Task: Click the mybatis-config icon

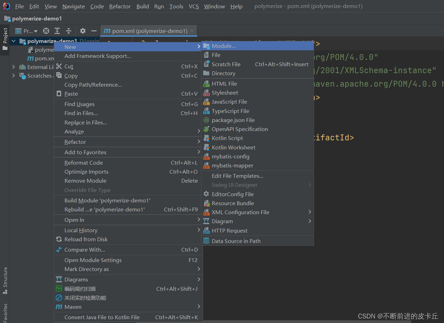Action: [x=206, y=156]
